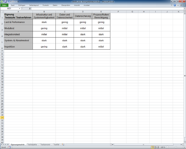Jump to first sheet with tab navigation arrow
The height and width of the screenshot is (149, 186).
point(2,144)
